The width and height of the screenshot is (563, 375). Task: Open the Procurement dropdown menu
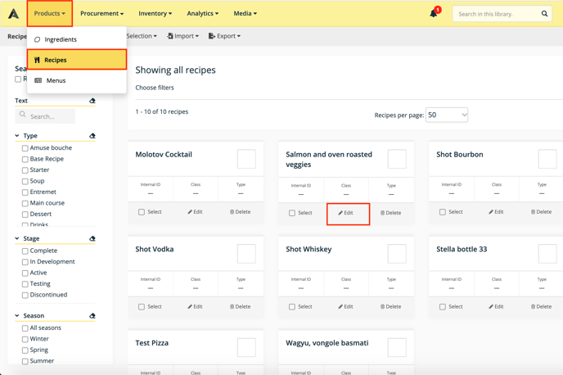(x=102, y=13)
